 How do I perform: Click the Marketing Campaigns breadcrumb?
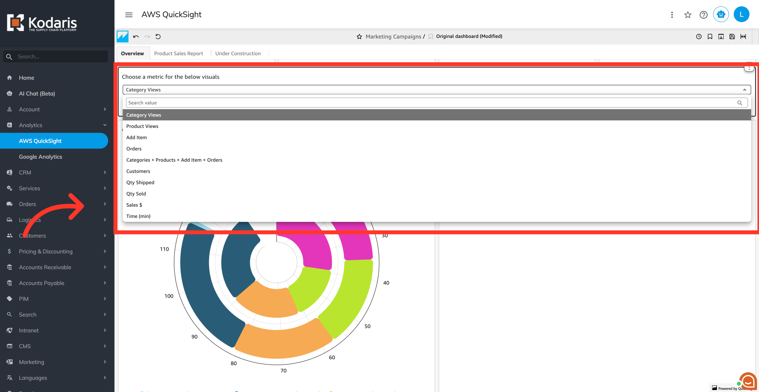coord(393,37)
